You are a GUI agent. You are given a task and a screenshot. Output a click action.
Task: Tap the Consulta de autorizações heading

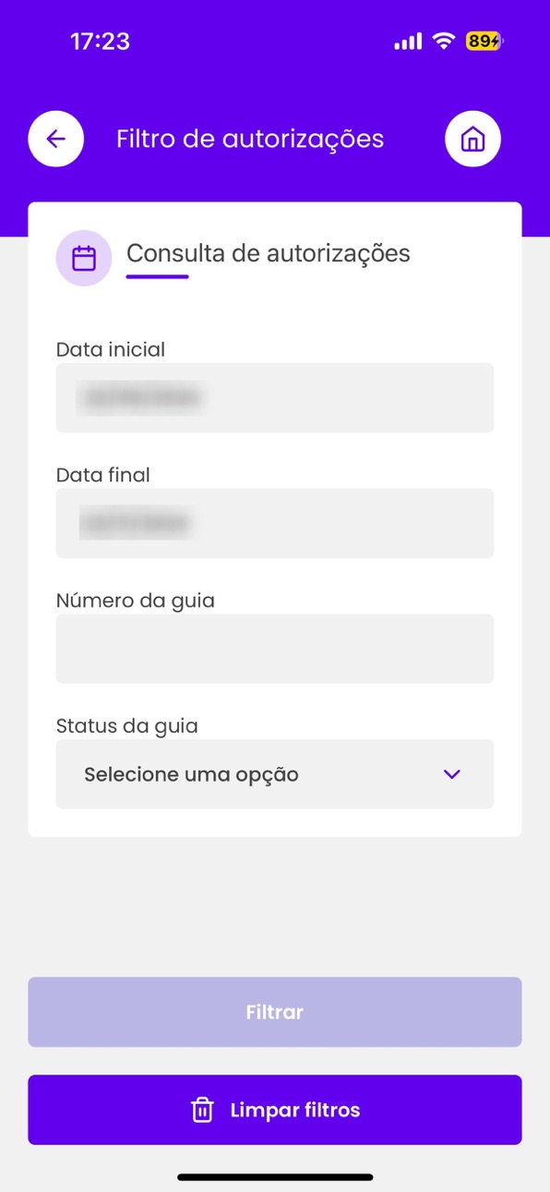coord(269,253)
